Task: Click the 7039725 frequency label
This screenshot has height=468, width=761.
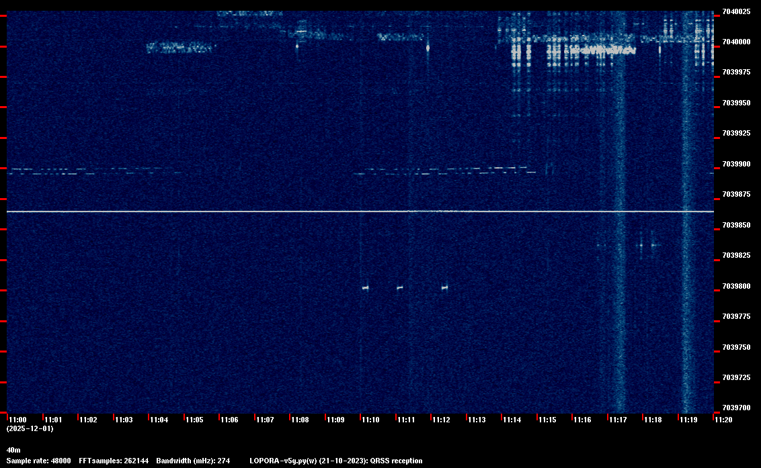Action: [x=736, y=378]
